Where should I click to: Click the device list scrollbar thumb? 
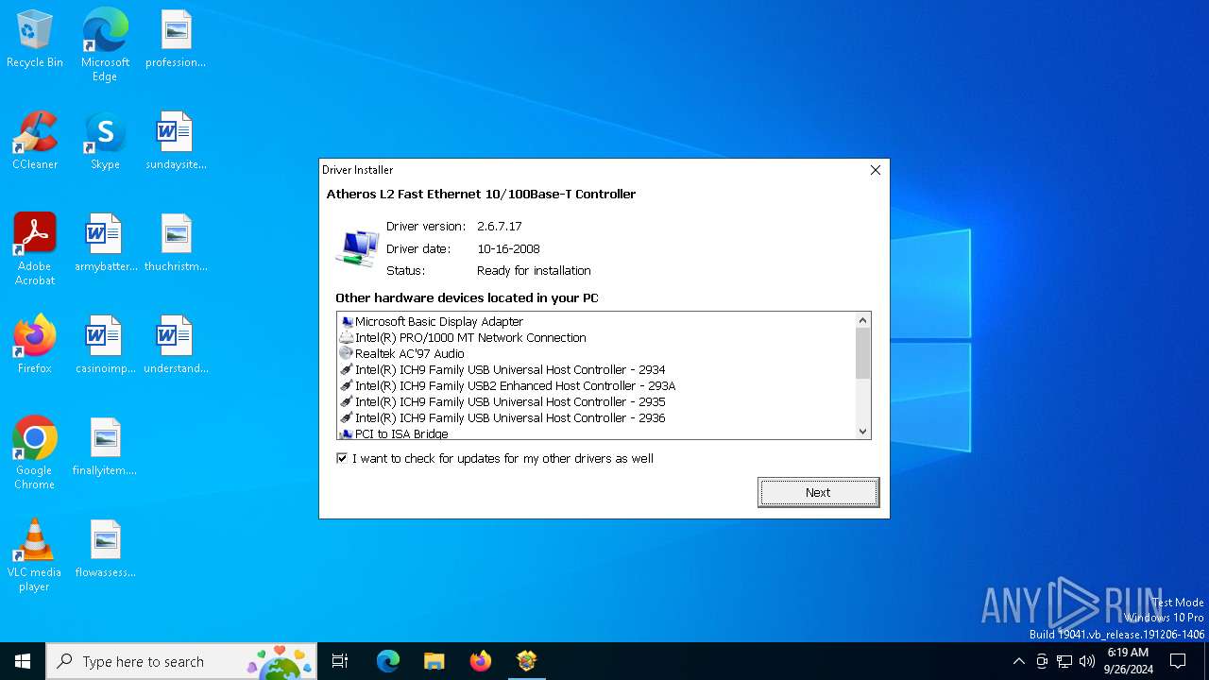[x=862, y=353]
